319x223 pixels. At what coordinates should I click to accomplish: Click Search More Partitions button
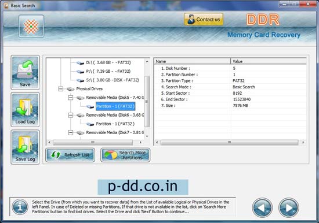click(x=125, y=155)
